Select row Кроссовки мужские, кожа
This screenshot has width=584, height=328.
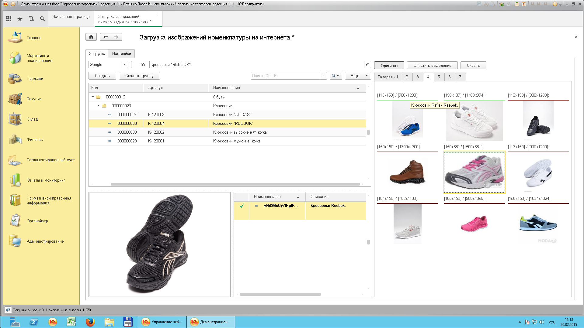pos(227,141)
